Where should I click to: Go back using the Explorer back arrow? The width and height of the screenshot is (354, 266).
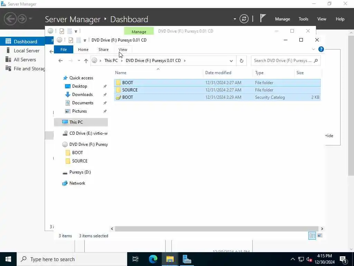tap(60, 61)
